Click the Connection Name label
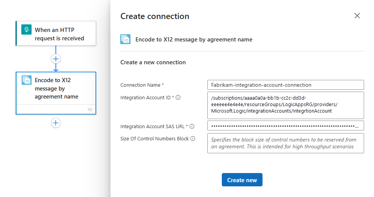Viewport: 374px width, 197px height. click(x=140, y=85)
